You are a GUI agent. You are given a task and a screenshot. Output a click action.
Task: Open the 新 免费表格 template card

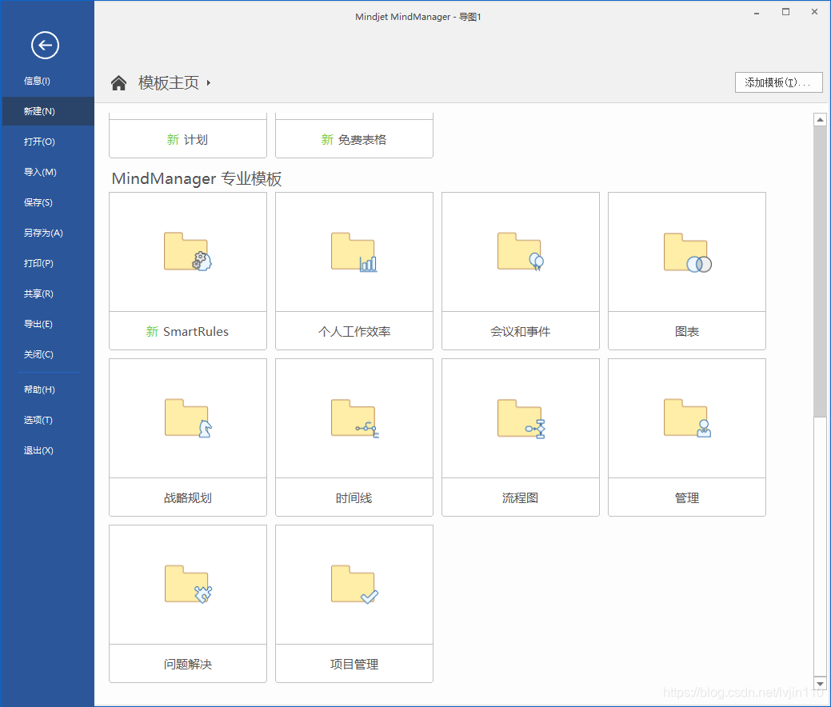(x=354, y=136)
